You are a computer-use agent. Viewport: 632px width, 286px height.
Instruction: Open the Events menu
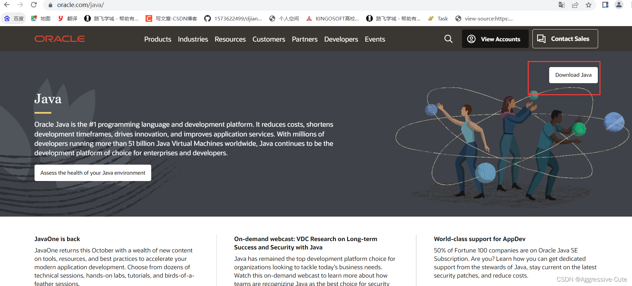pyautogui.click(x=375, y=39)
